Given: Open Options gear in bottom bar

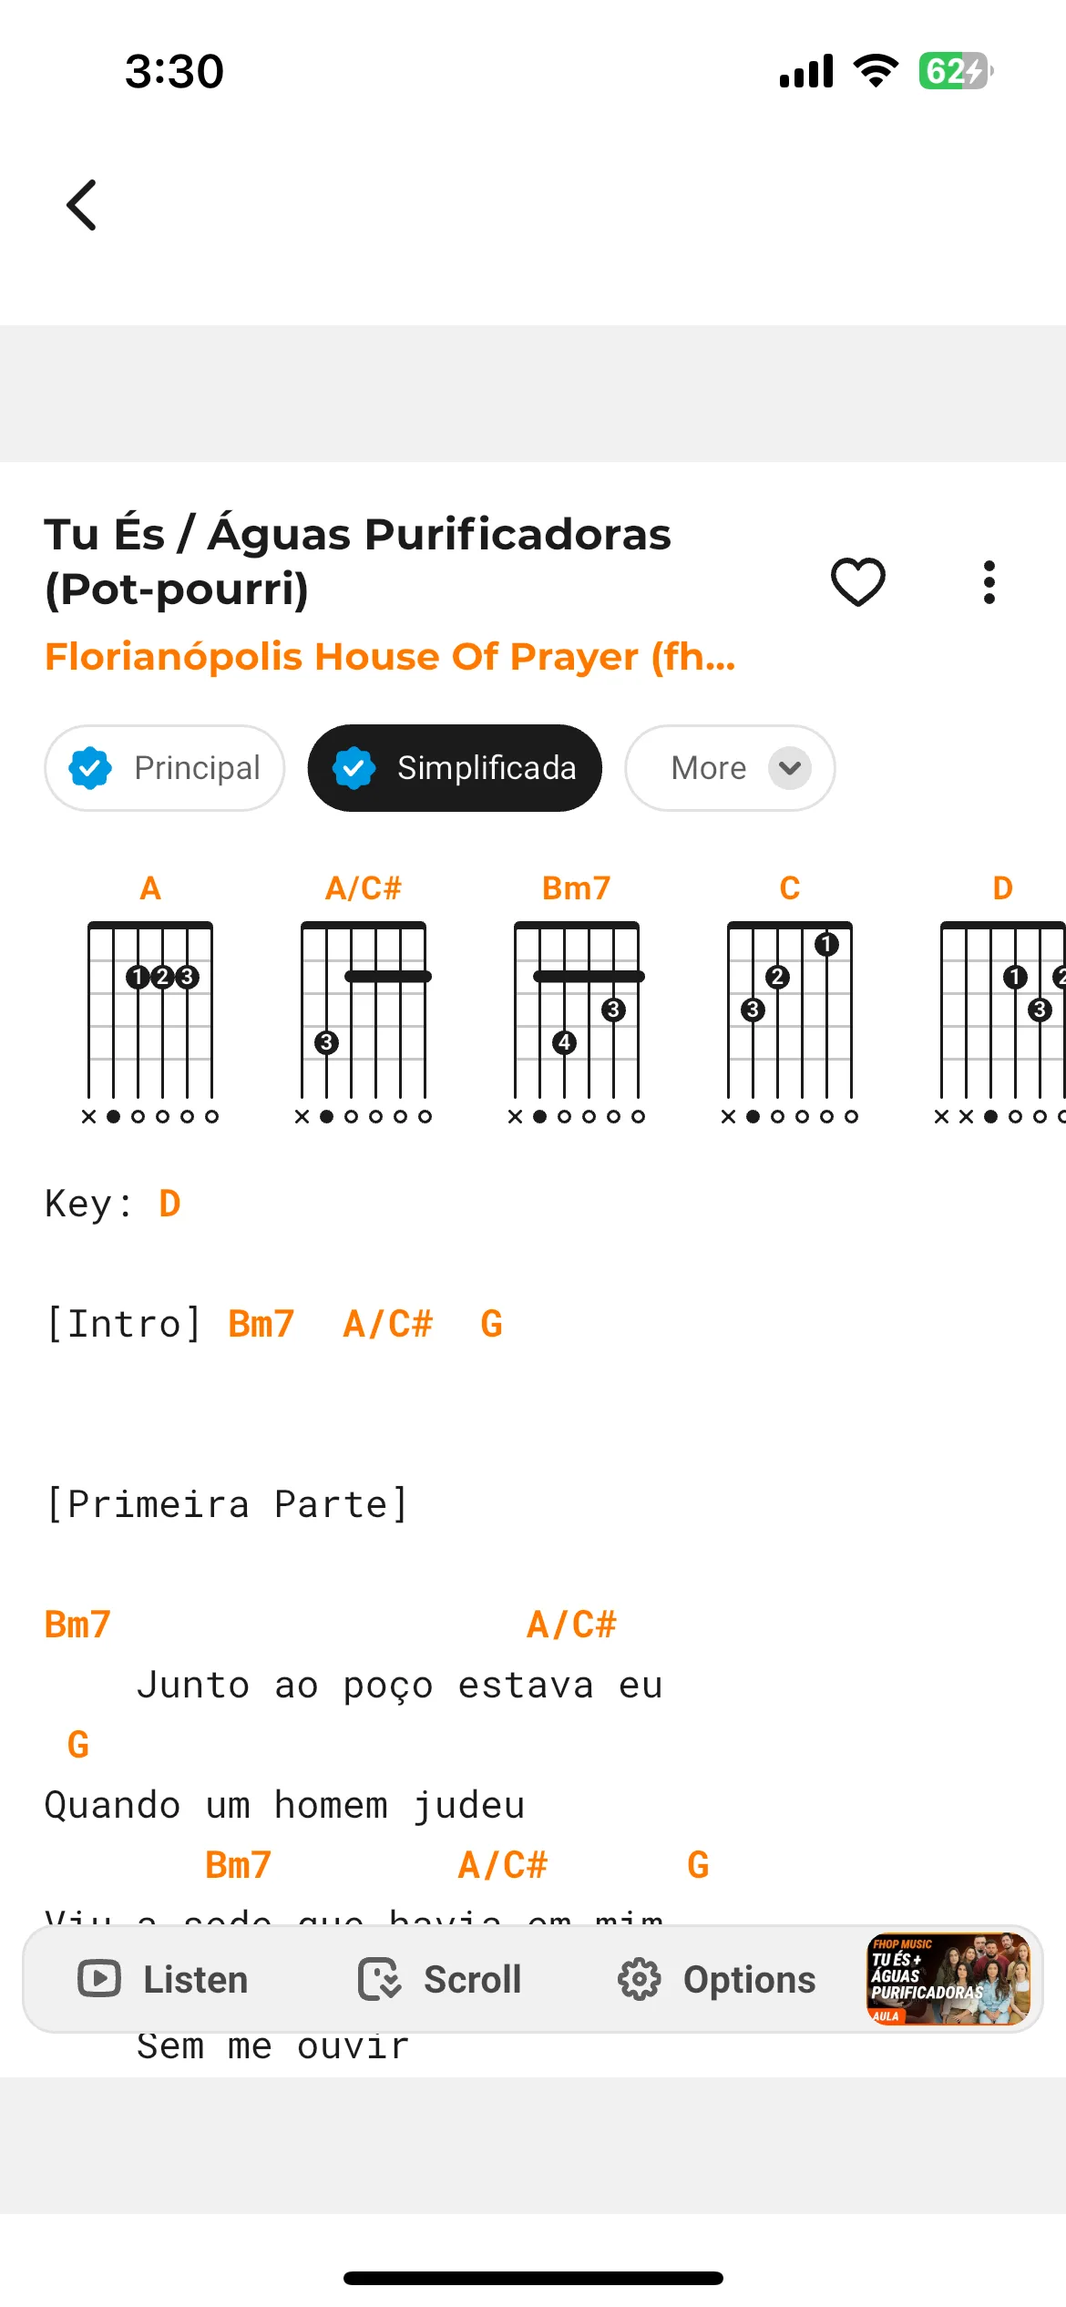Looking at the screenshot, I should [717, 1978].
